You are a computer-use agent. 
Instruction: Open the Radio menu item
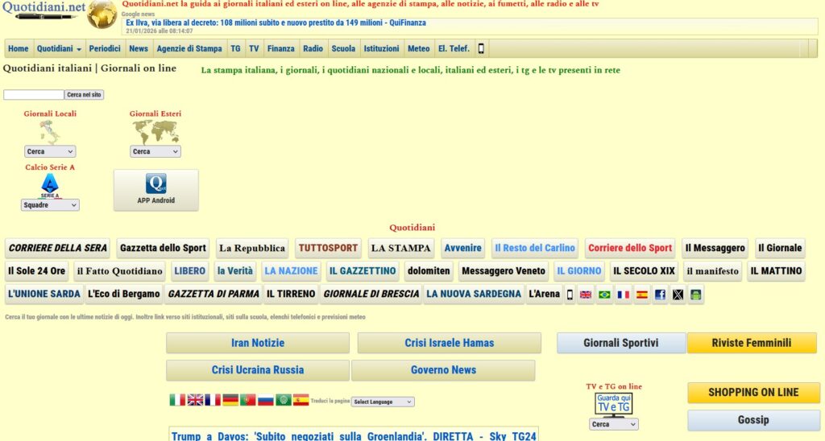click(x=313, y=48)
